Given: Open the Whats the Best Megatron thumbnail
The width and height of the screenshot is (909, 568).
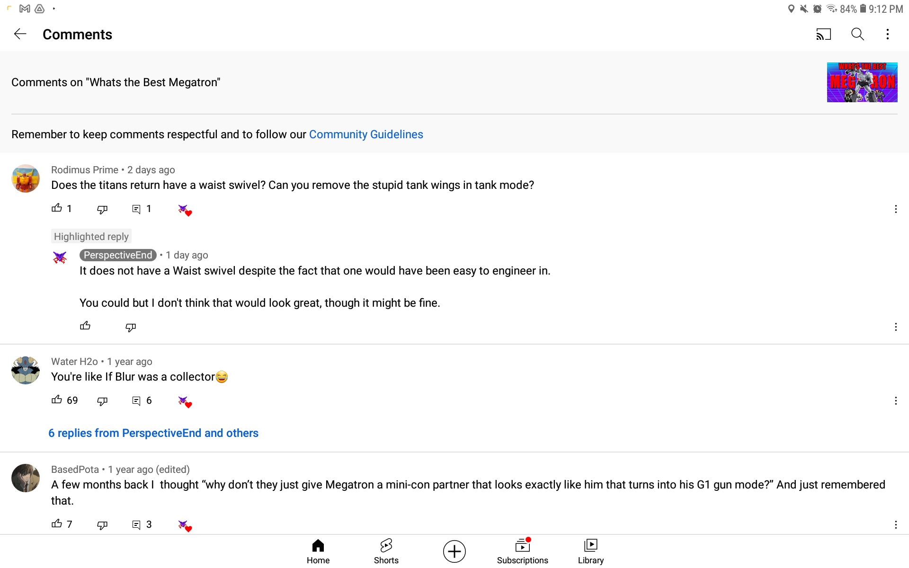Looking at the screenshot, I should (862, 82).
